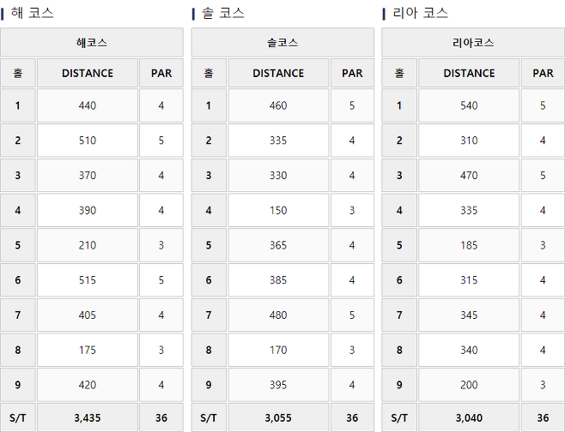Click the 해코스 table title cell
The image size is (565, 432).
click(92, 42)
